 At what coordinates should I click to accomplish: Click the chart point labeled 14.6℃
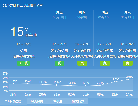[x=42, y=84]
